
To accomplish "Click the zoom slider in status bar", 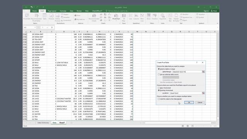I will pos(203,126).
